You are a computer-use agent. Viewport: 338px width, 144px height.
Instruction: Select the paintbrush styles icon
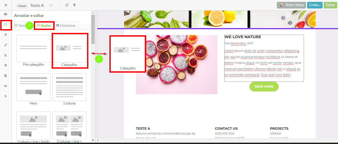pyautogui.click(x=6, y=45)
